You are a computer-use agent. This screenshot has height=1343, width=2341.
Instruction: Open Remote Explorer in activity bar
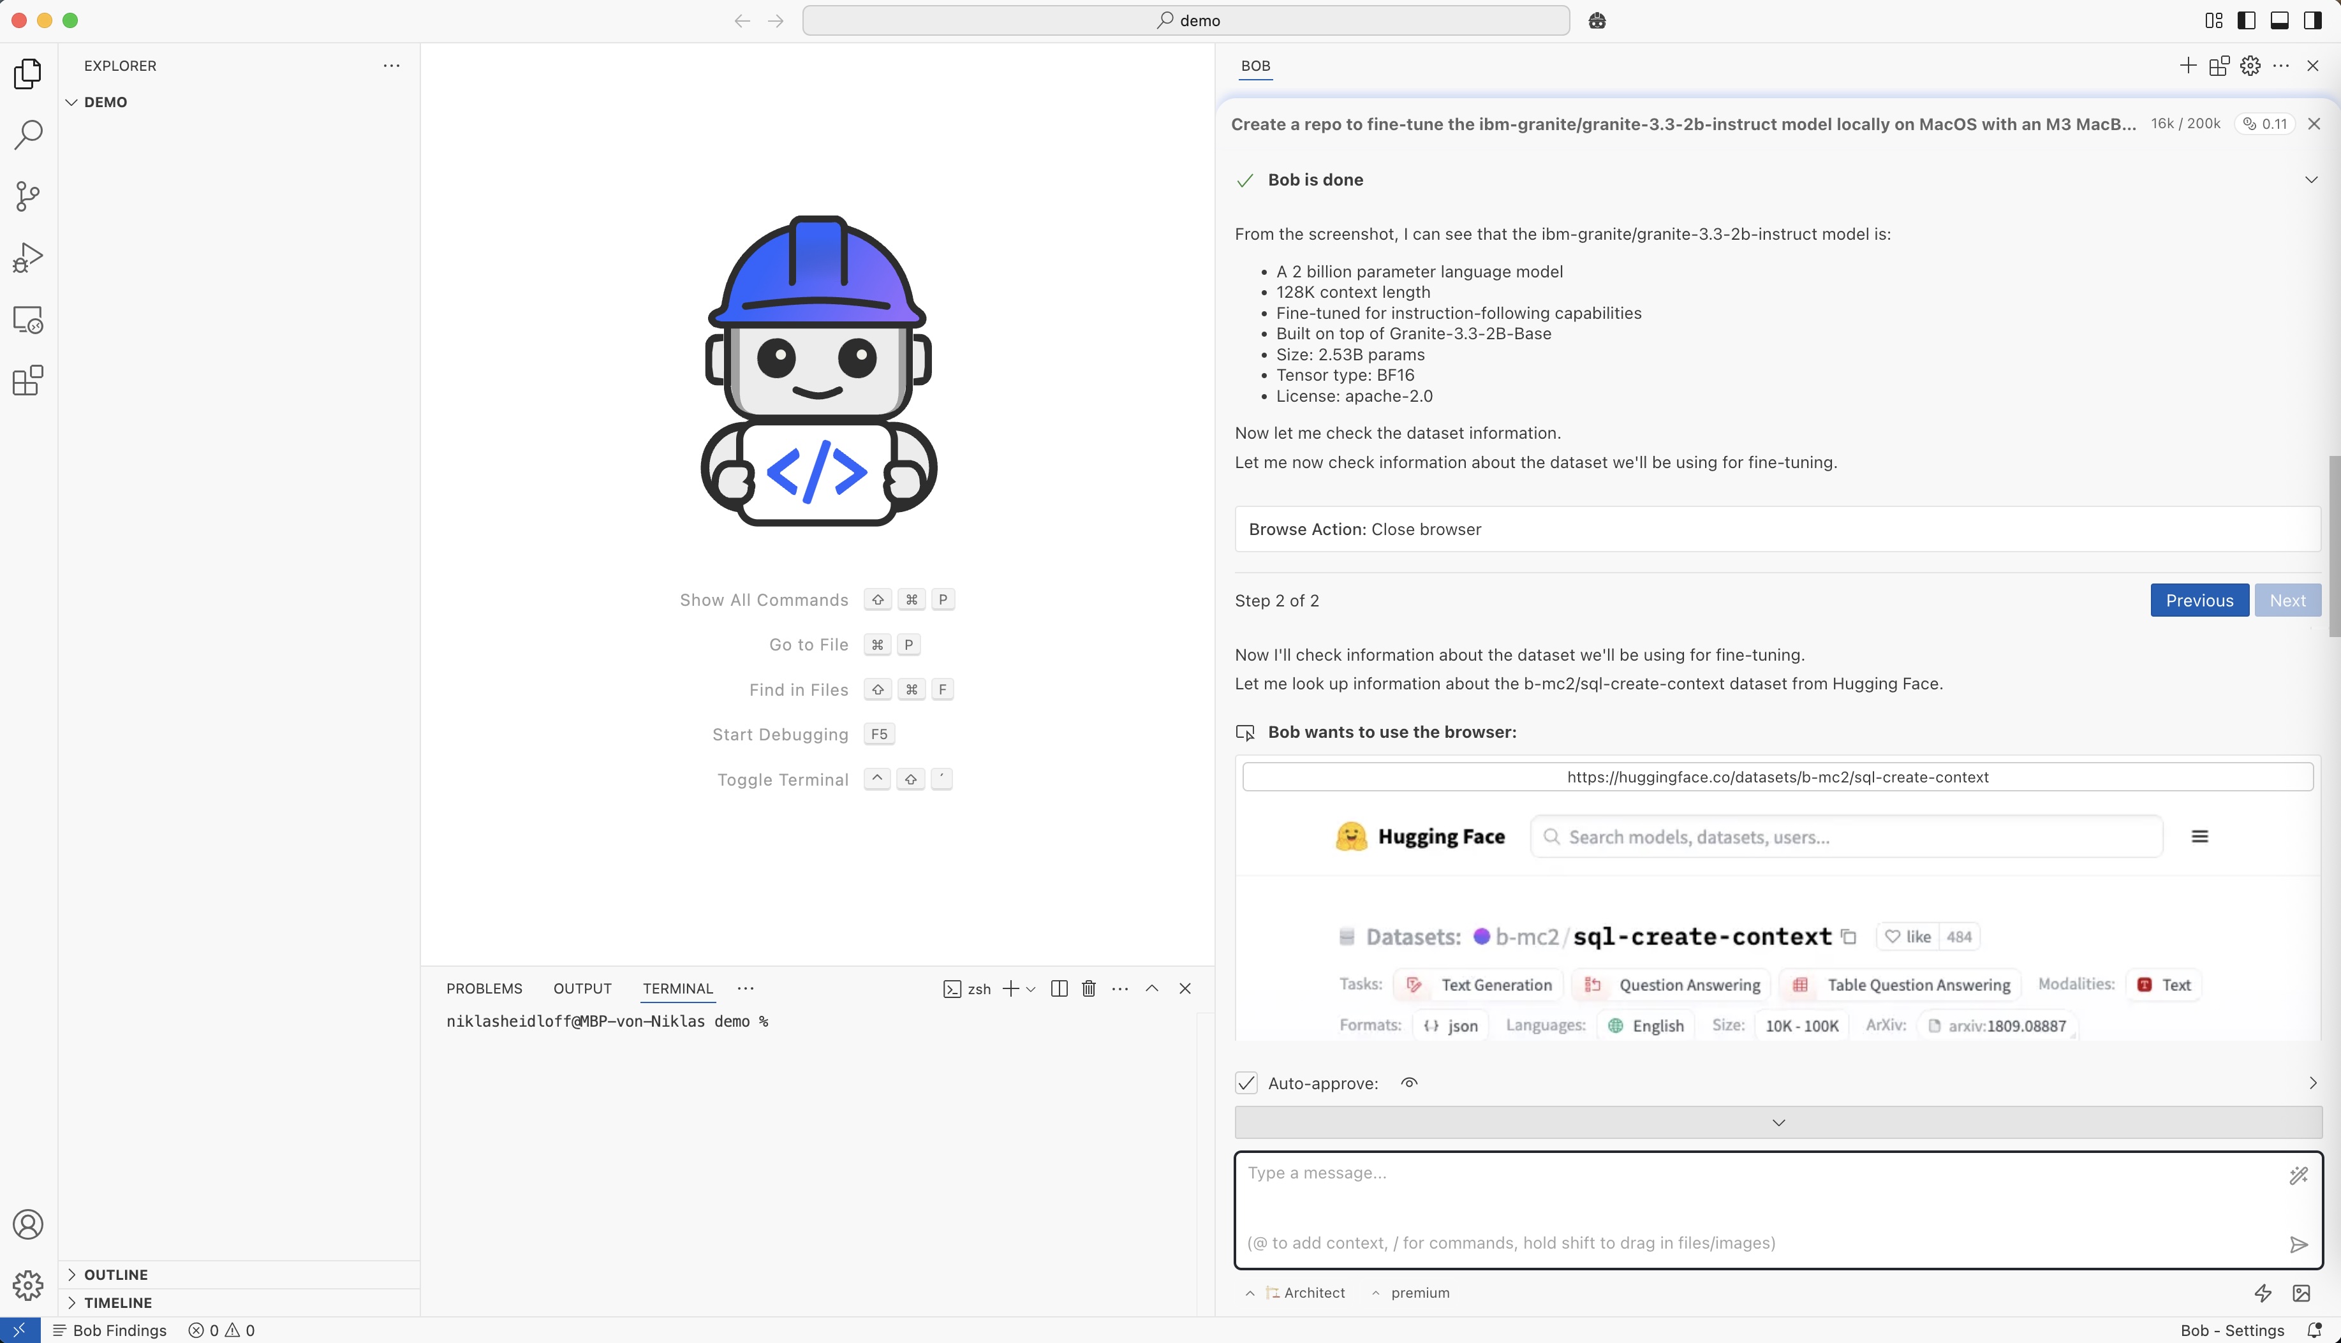27,319
